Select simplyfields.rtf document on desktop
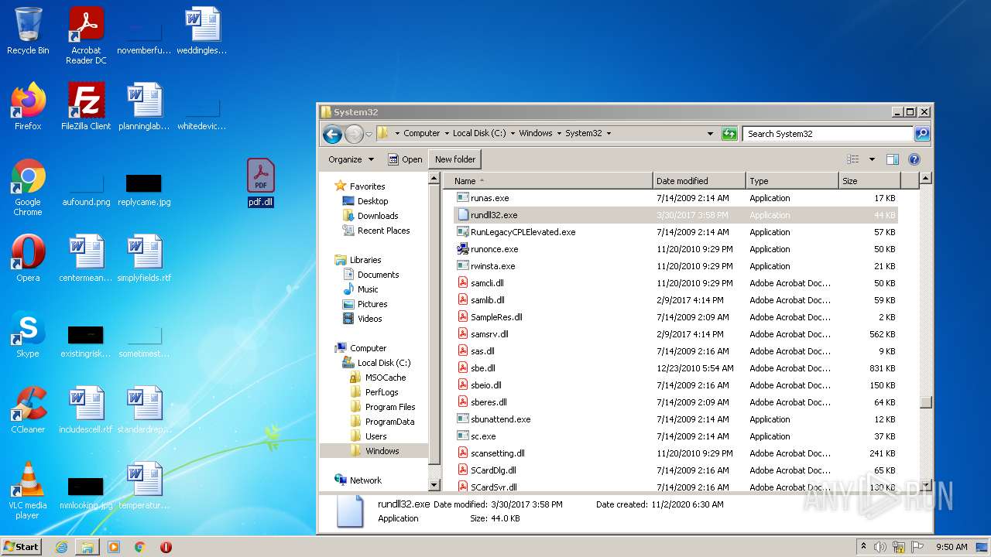This screenshot has height=557, width=991. (x=144, y=258)
